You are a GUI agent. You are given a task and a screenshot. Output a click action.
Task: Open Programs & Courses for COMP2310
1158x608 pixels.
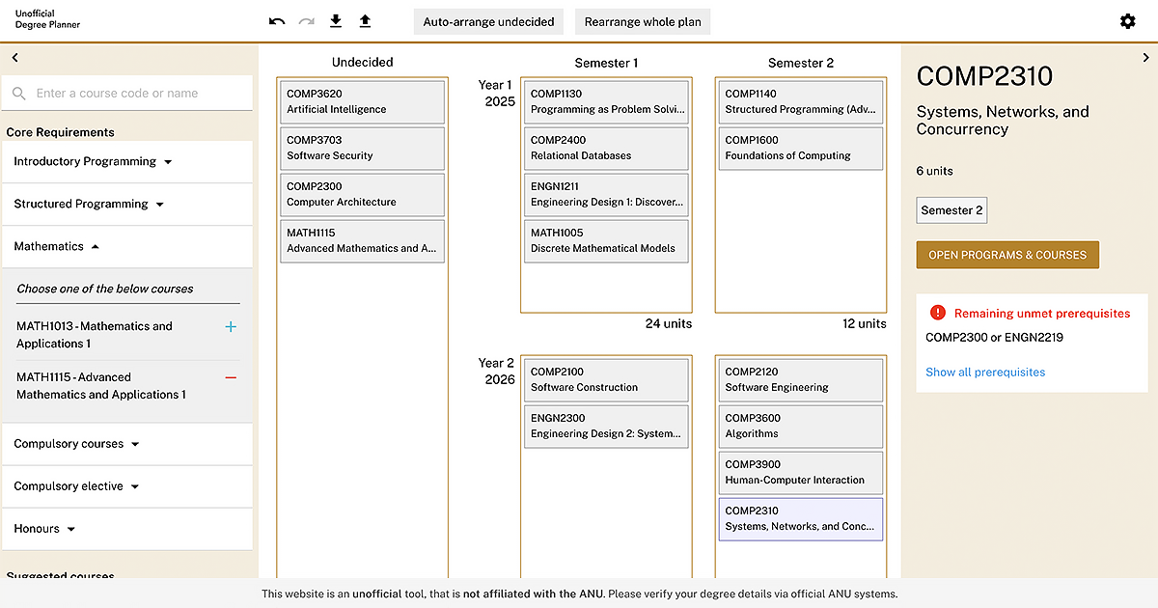point(1006,256)
